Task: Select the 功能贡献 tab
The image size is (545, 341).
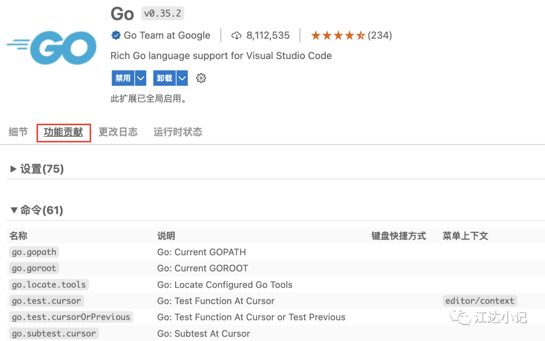Action: [x=63, y=132]
